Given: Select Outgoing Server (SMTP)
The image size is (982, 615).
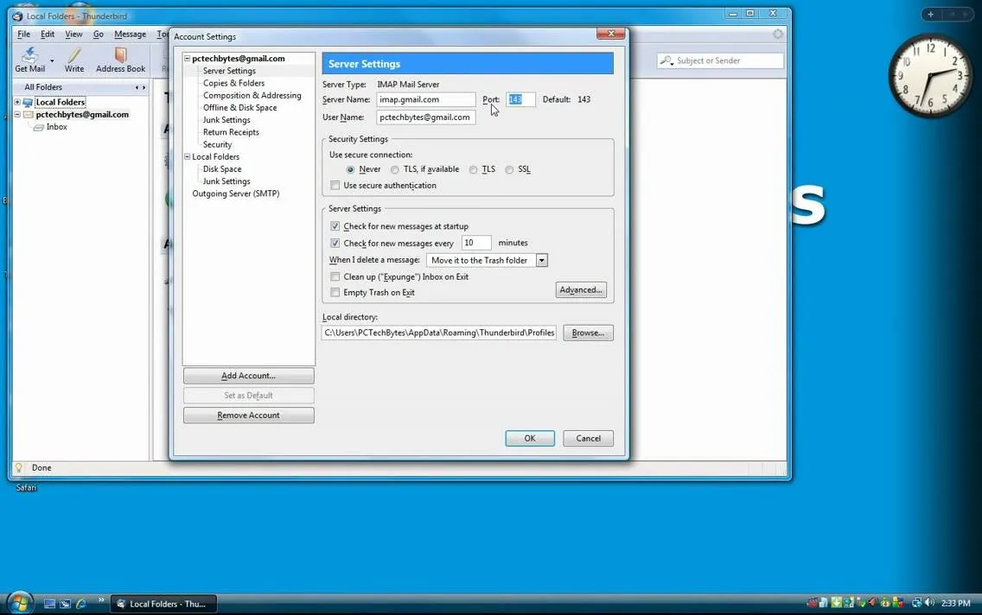Looking at the screenshot, I should (x=235, y=193).
